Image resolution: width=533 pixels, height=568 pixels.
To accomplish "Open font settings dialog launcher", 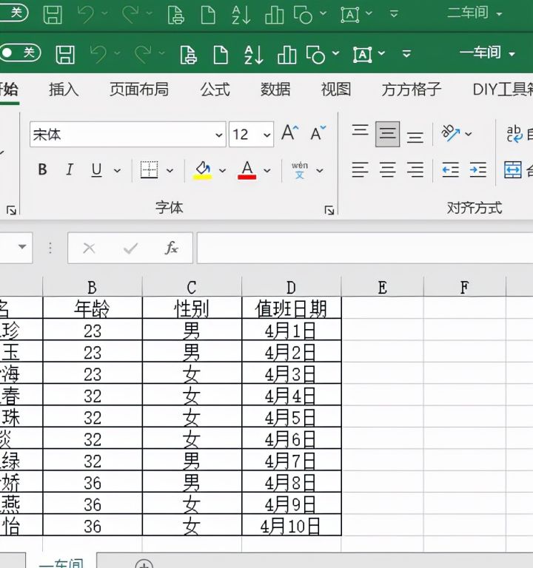I will [329, 210].
